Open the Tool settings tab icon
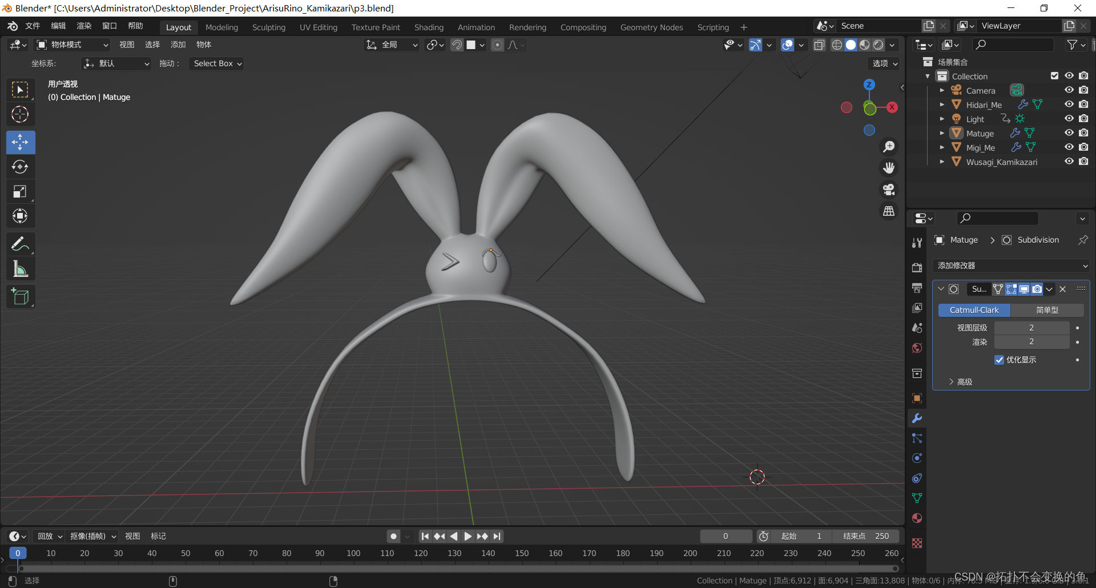 click(x=917, y=243)
